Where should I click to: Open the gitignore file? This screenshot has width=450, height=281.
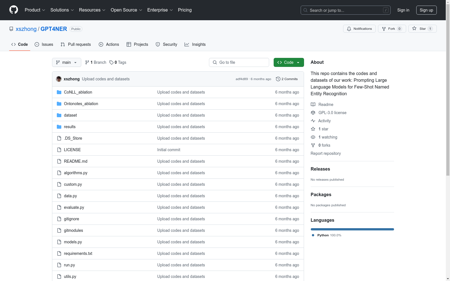click(71, 219)
